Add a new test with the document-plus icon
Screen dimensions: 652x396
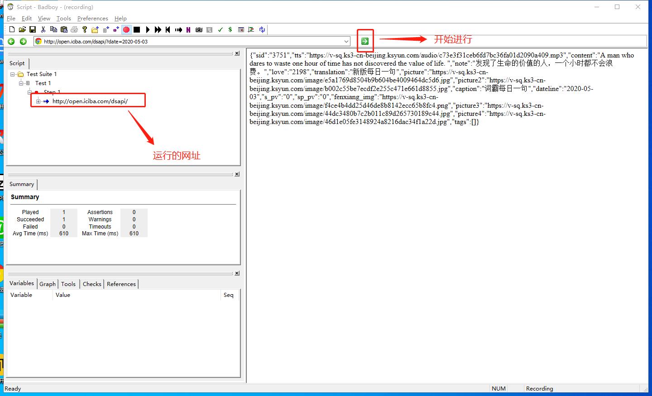(x=105, y=29)
